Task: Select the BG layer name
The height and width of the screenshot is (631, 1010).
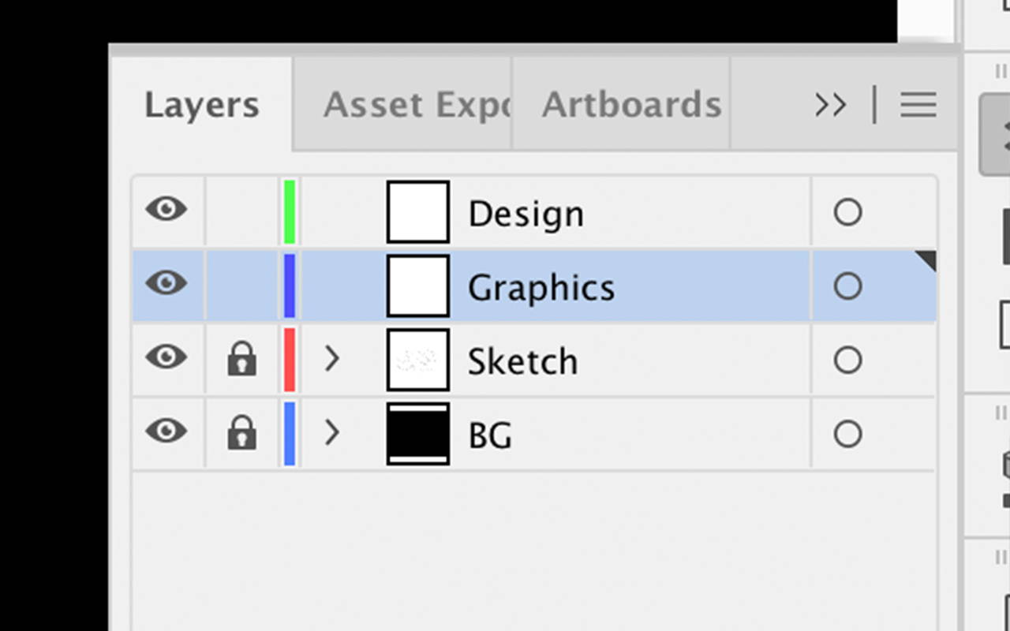Action: click(x=490, y=435)
